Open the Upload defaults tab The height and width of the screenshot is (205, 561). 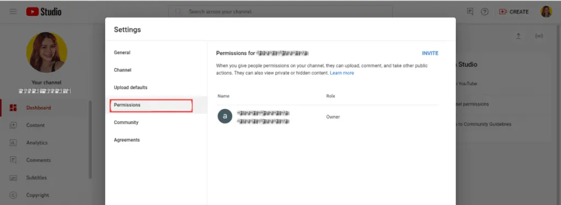[130, 87]
